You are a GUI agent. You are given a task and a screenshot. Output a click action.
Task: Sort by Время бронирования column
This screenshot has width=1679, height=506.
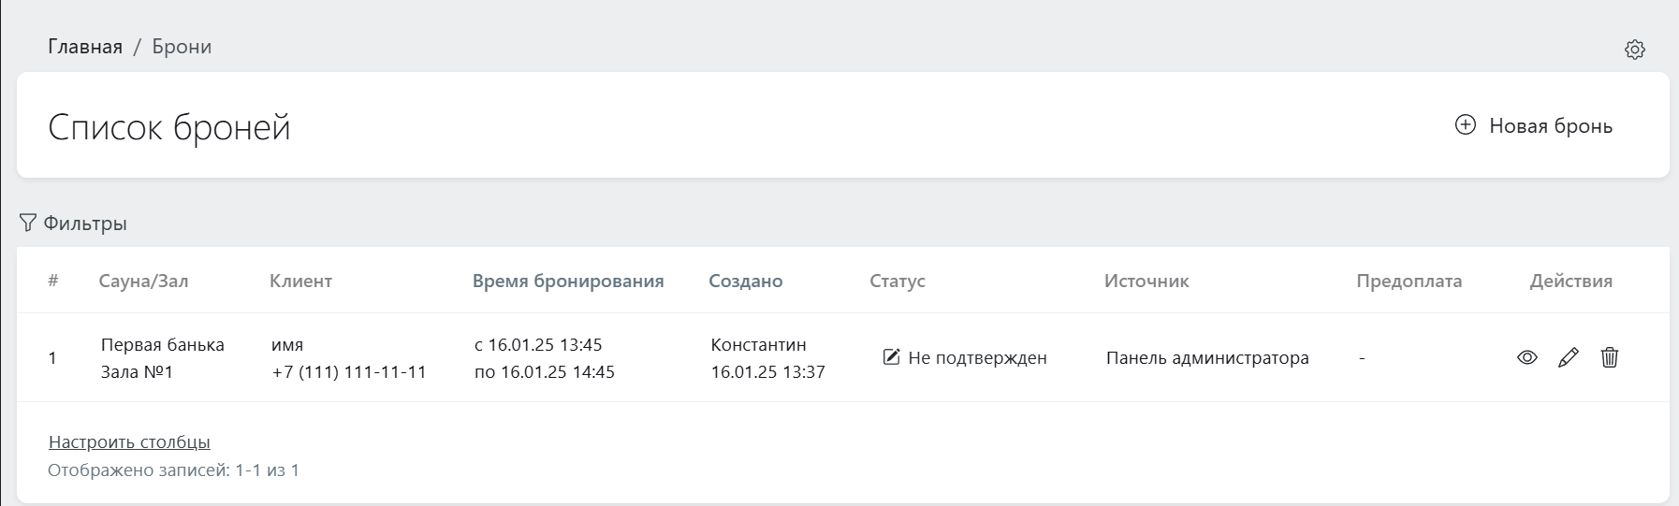(567, 281)
